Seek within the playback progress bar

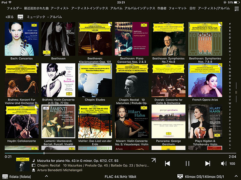pyautogui.click(x=120, y=153)
